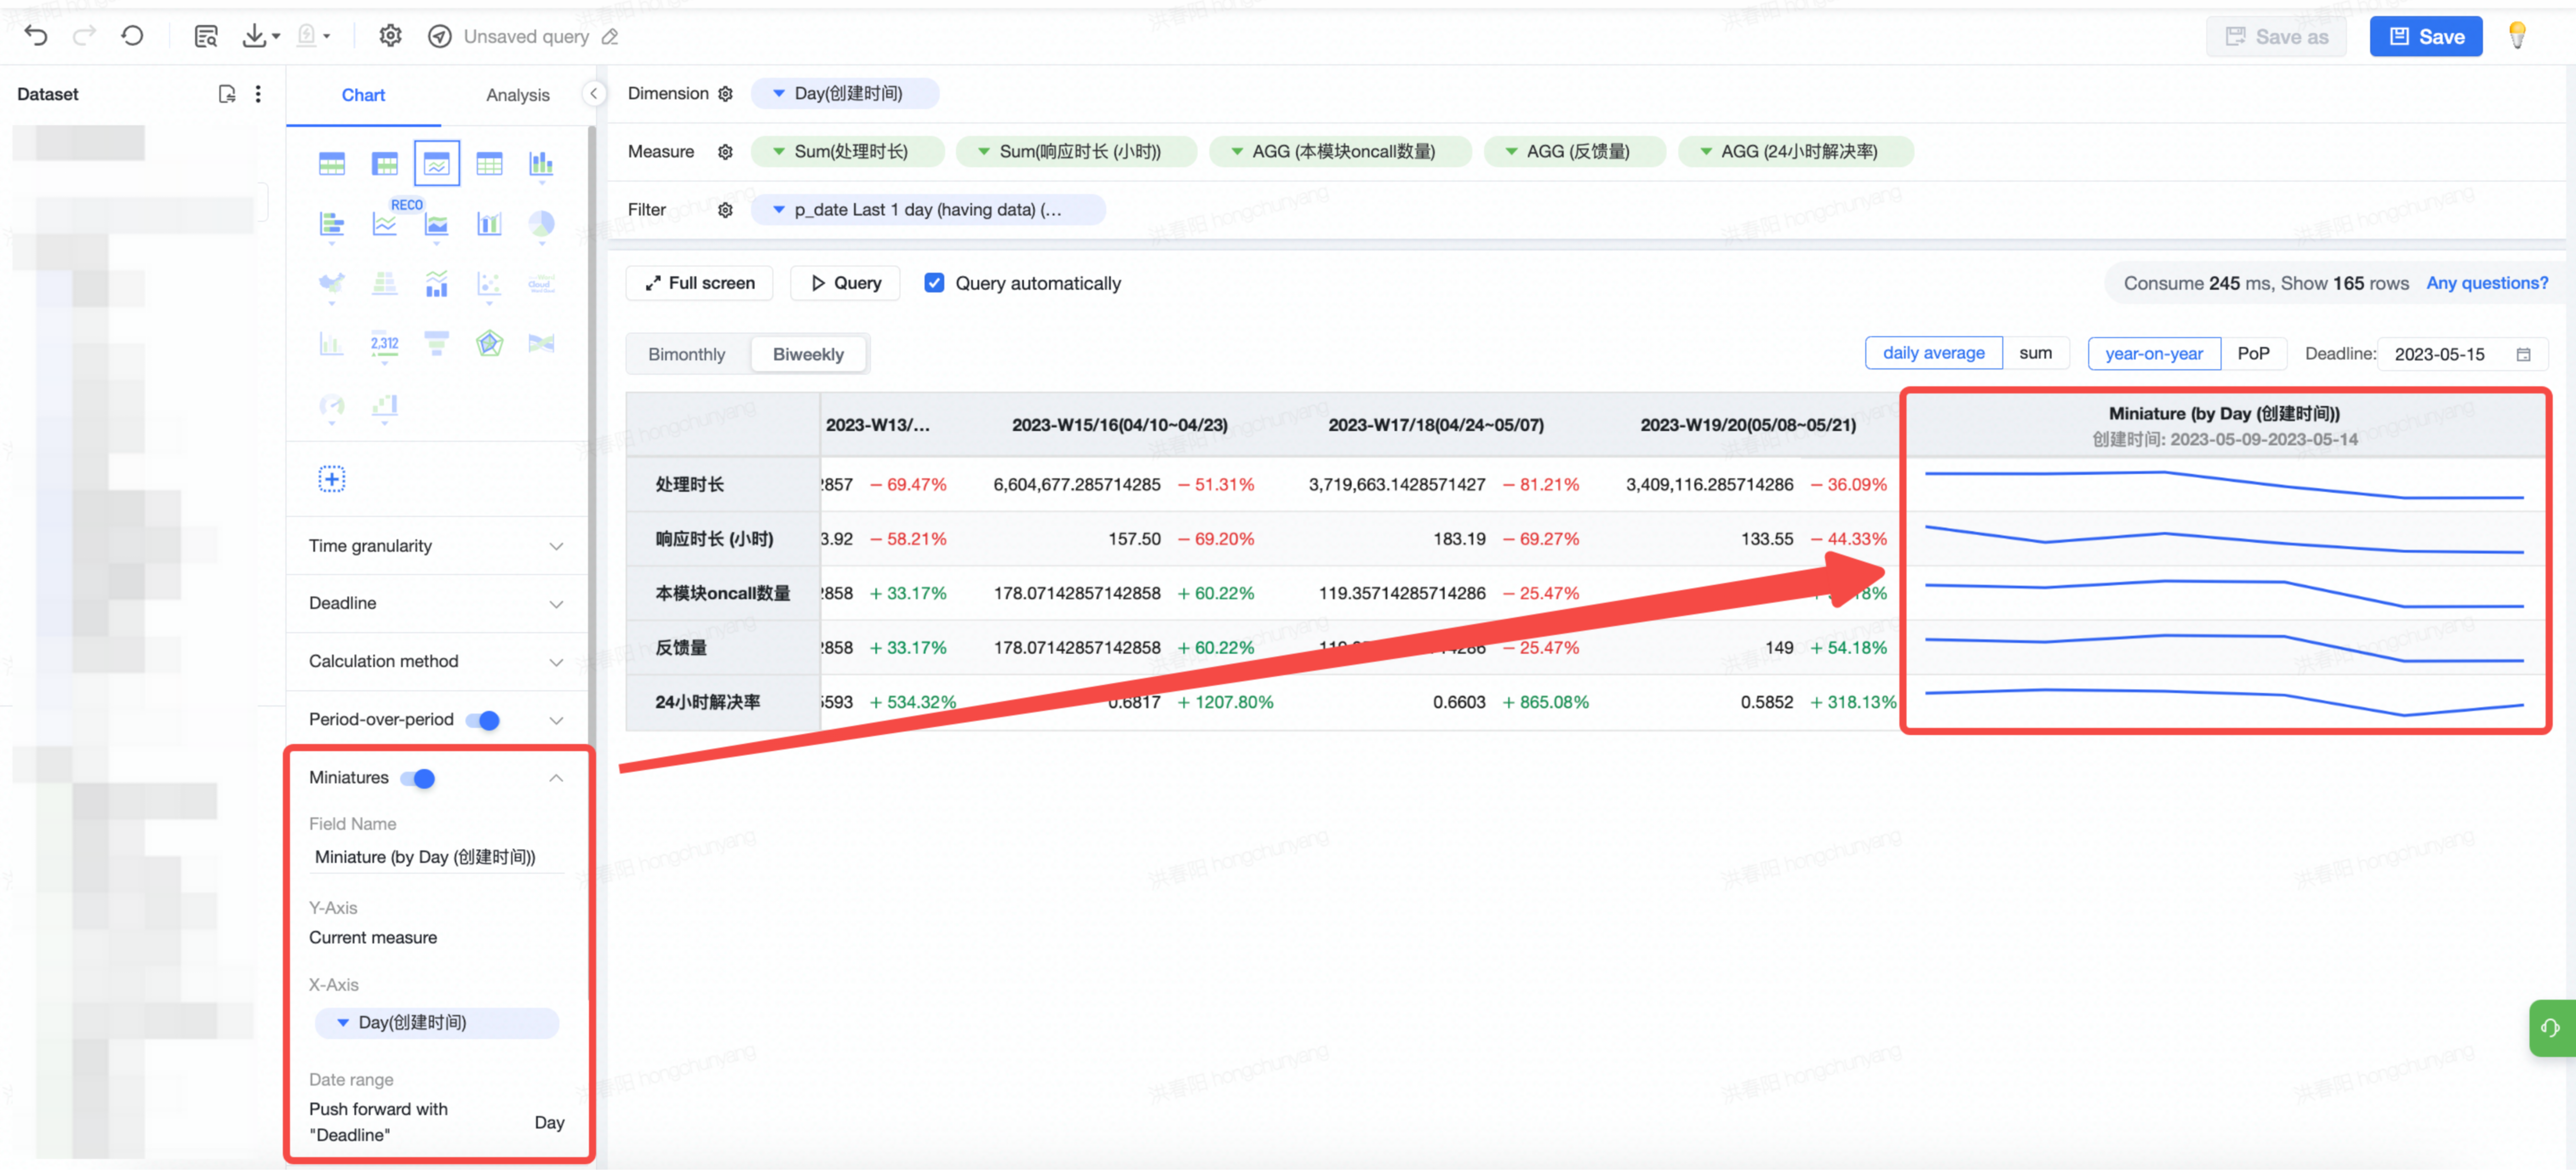Open the settings gear in top toolbar

390,36
